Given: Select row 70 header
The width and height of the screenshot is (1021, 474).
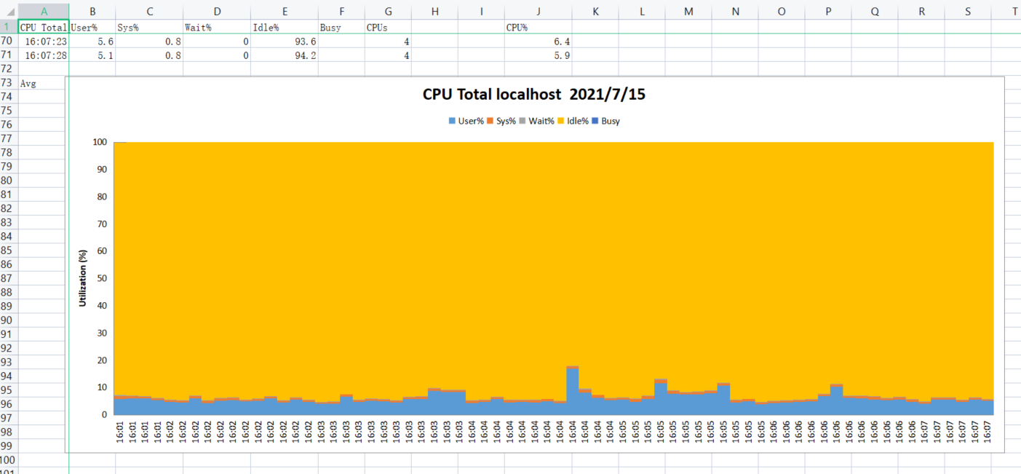Looking at the screenshot, I should click(x=9, y=42).
